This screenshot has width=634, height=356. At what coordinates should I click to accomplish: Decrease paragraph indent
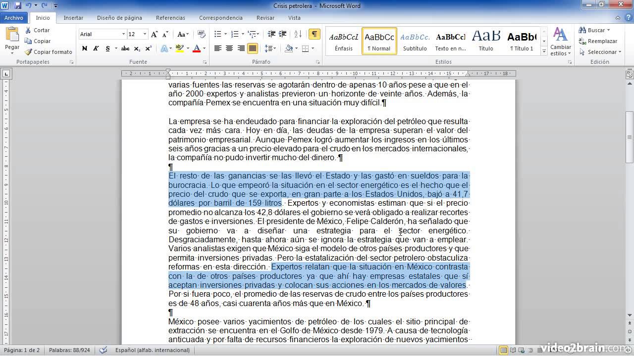271,34
